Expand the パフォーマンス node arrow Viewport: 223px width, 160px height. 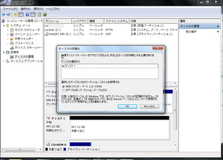pos(8,43)
